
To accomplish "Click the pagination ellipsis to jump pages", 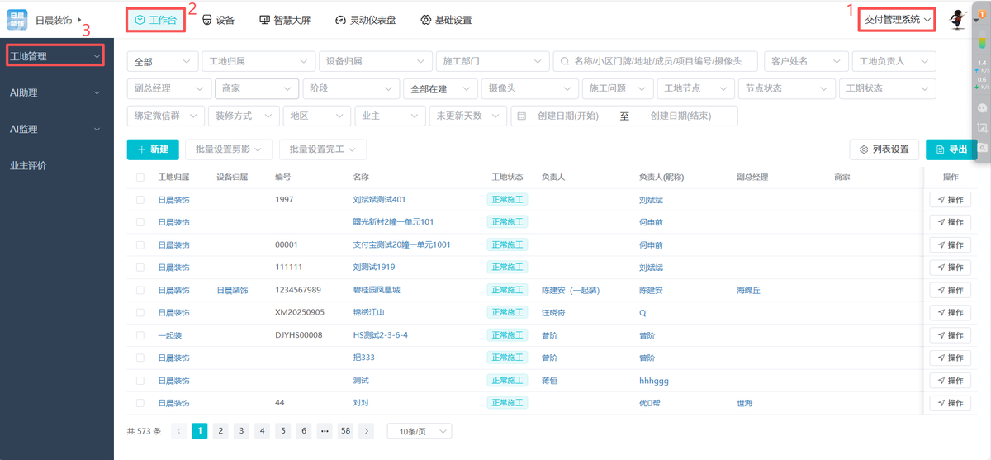I will click(325, 431).
